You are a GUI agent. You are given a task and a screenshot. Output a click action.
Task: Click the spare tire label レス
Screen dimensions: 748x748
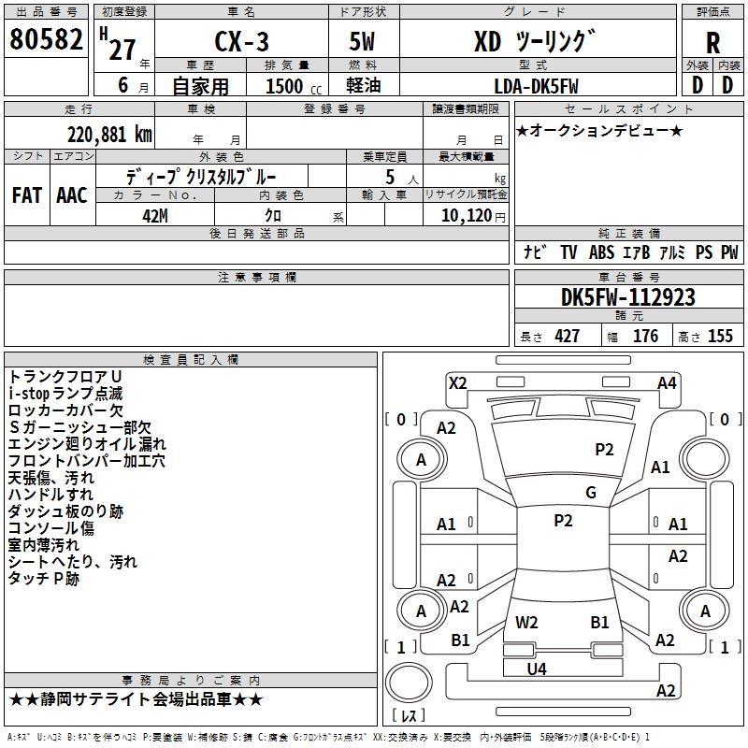409,714
